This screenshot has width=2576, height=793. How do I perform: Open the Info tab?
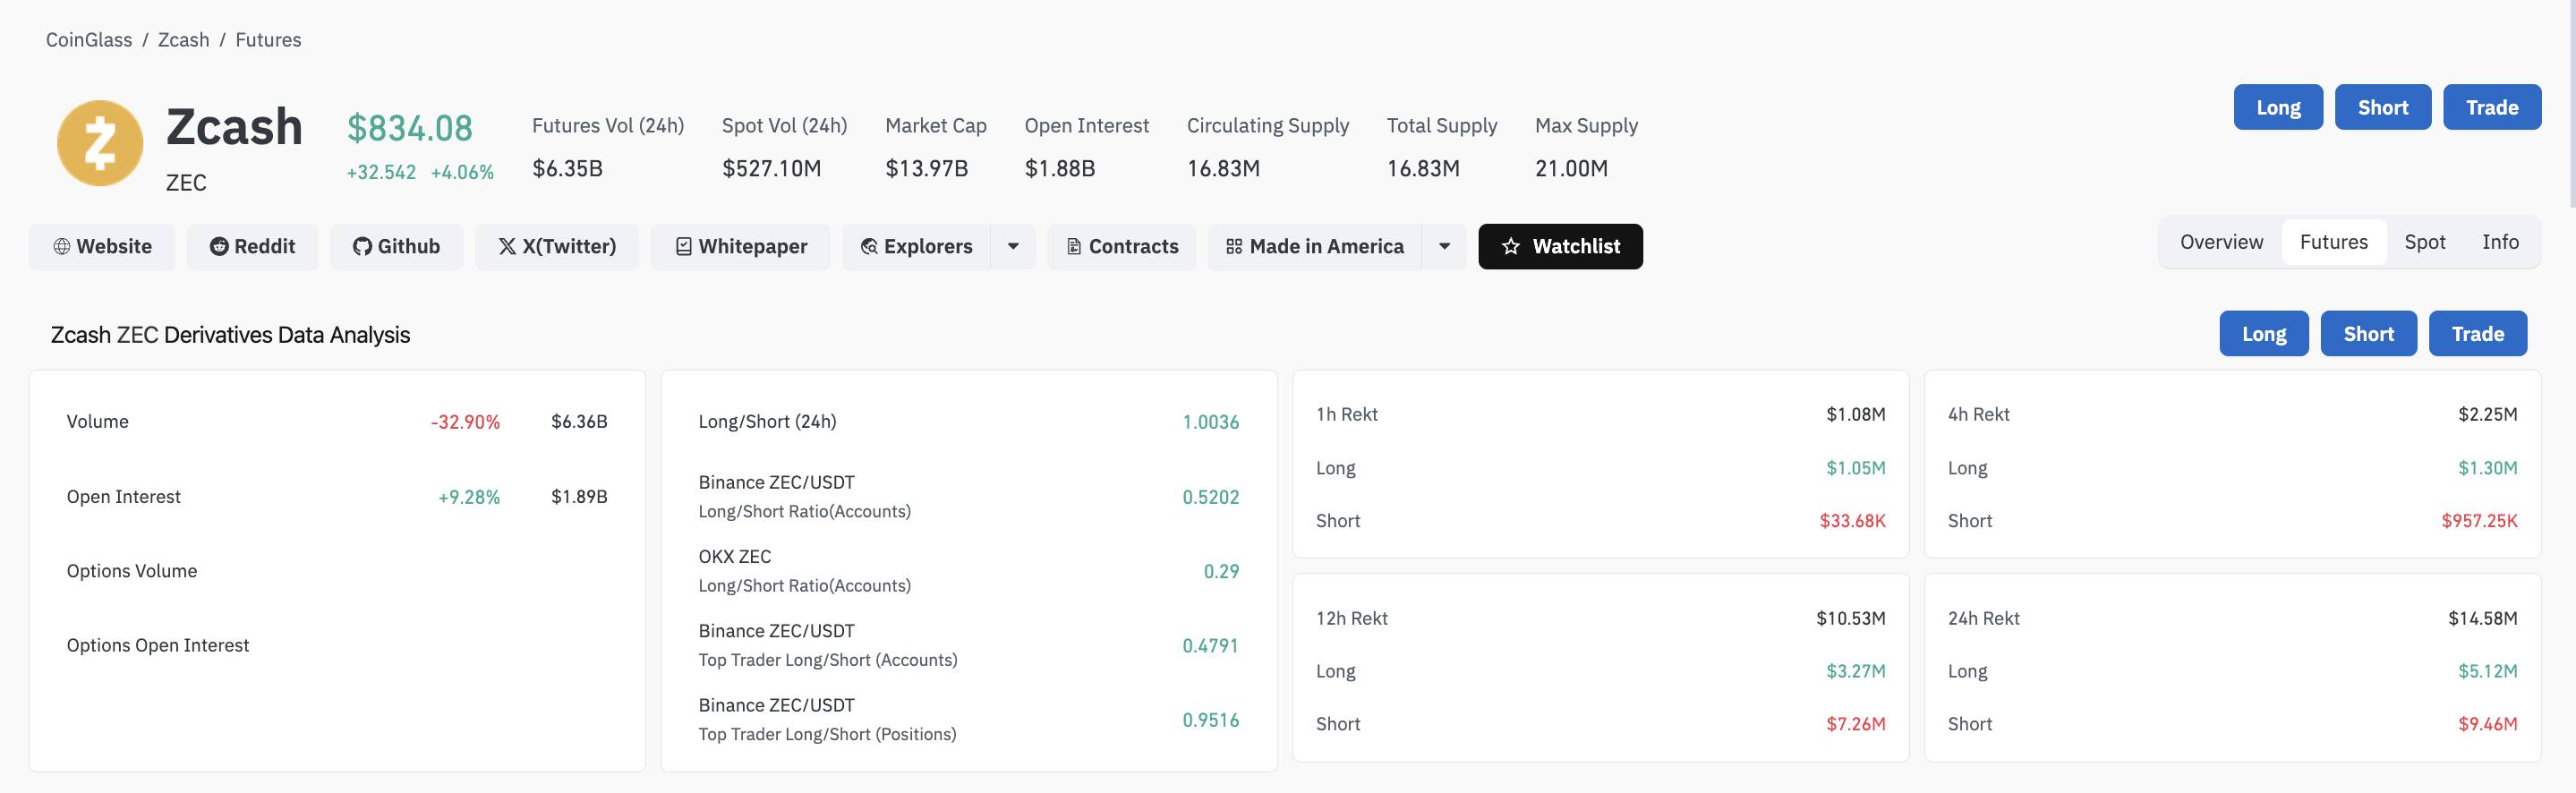(x=2500, y=242)
